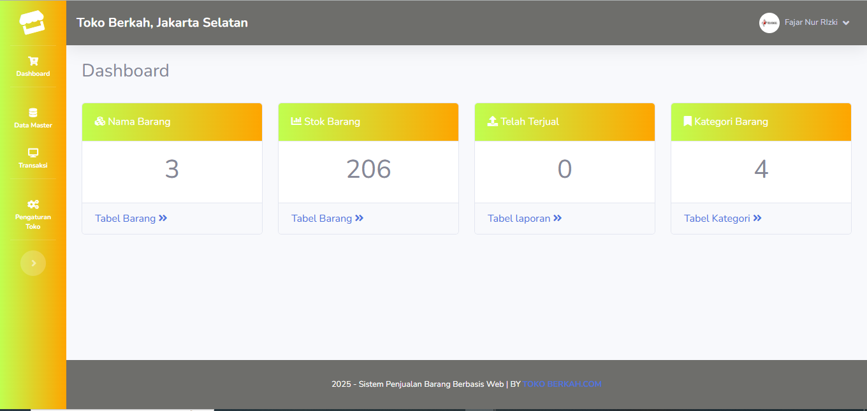Click the chart icon beside Stok Barang
Viewport: 867px width, 411px height.
coord(296,121)
